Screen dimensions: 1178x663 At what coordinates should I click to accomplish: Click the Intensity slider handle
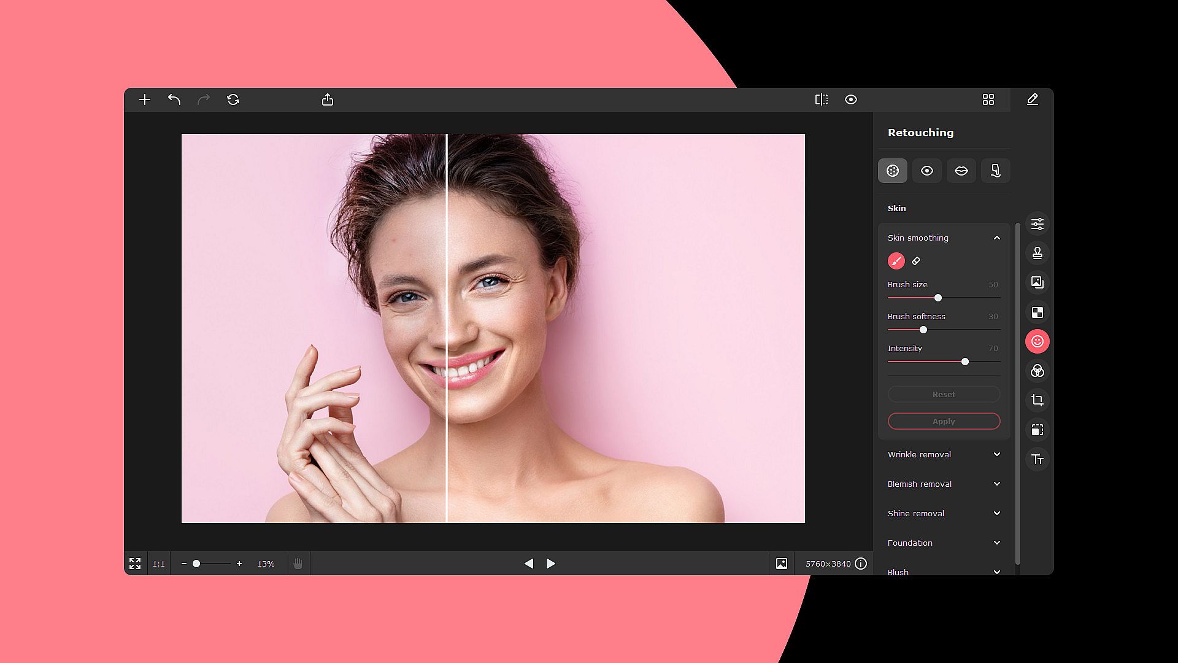coord(965,362)
